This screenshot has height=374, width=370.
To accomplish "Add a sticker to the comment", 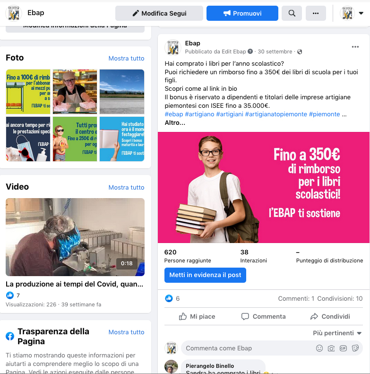I will tap(355, 348).
